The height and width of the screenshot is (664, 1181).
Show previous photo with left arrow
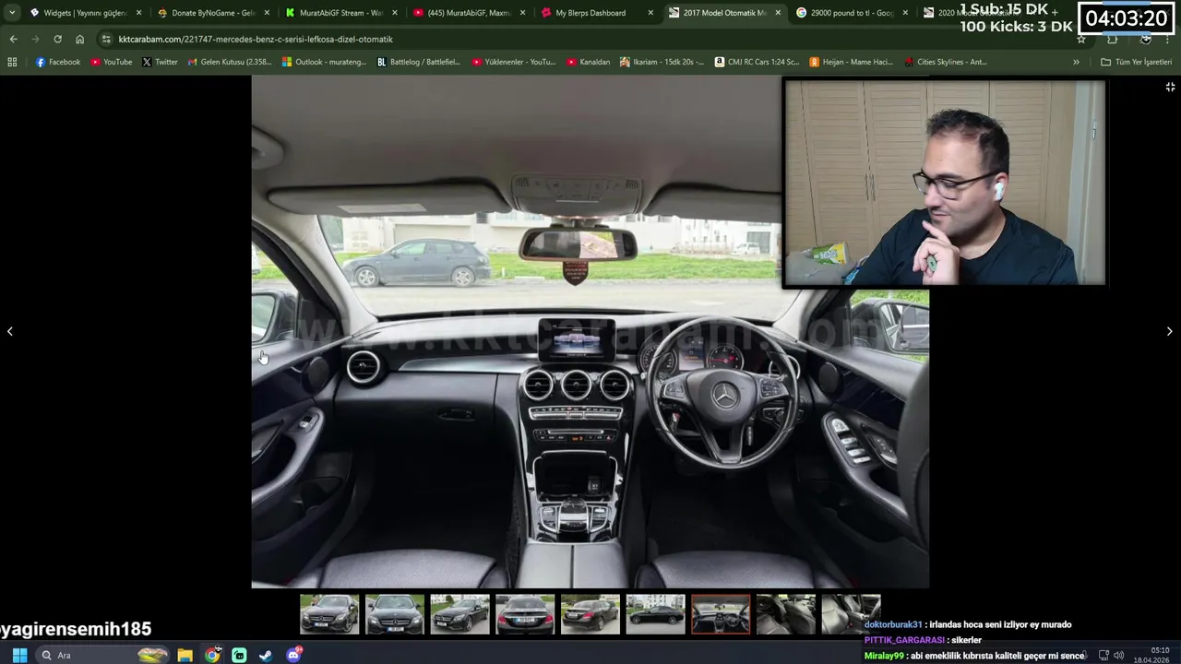(10, 331)
